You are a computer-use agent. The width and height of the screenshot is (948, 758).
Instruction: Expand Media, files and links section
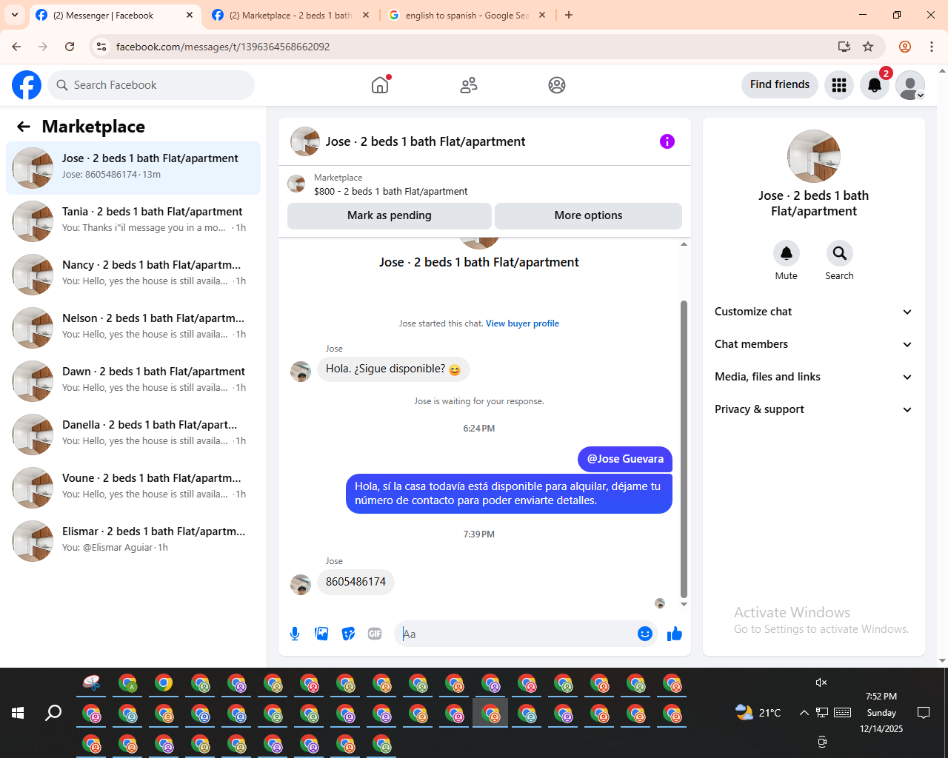pyautogui.click(x=814, y=377)
